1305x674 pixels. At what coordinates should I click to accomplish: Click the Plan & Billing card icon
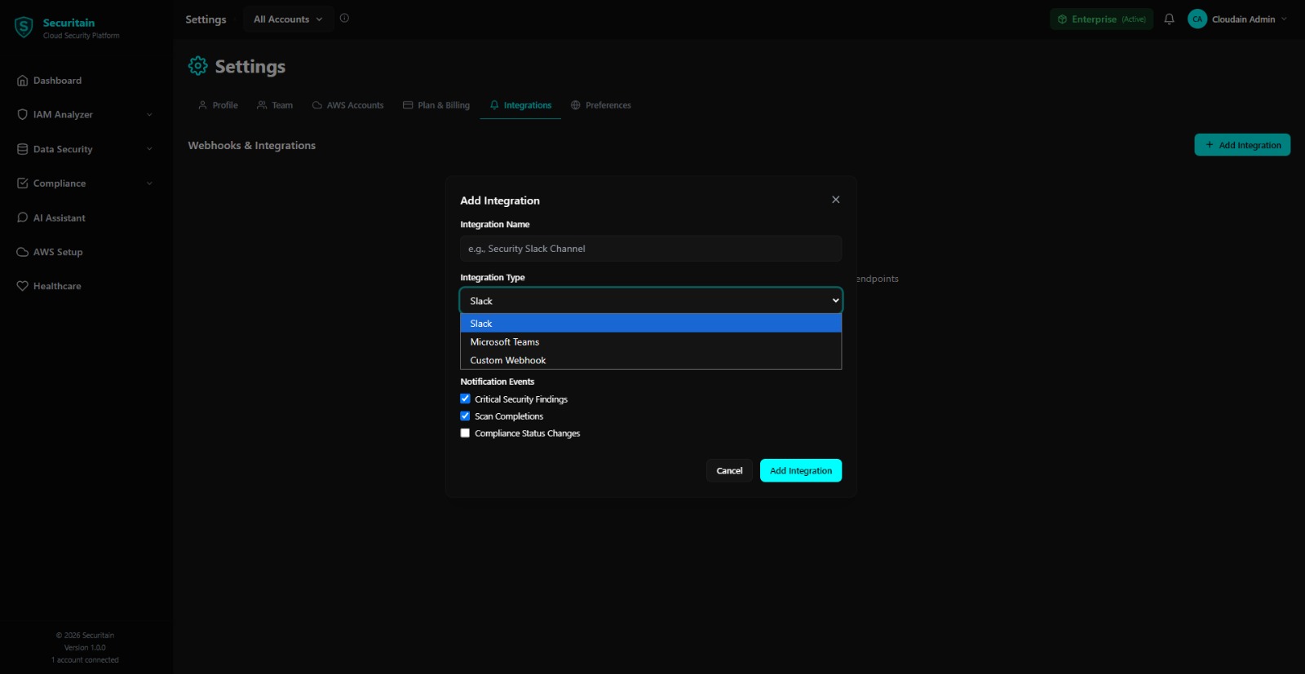(x=408, y=105)
